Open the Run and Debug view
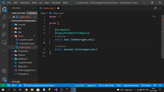 tap(4, 34)
